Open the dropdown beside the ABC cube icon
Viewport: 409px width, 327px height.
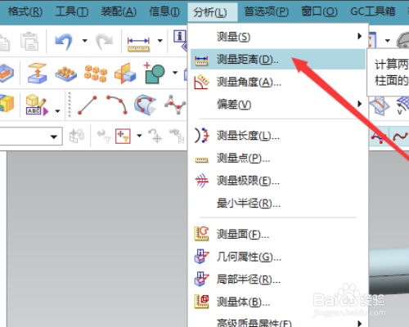click(57, 111)
